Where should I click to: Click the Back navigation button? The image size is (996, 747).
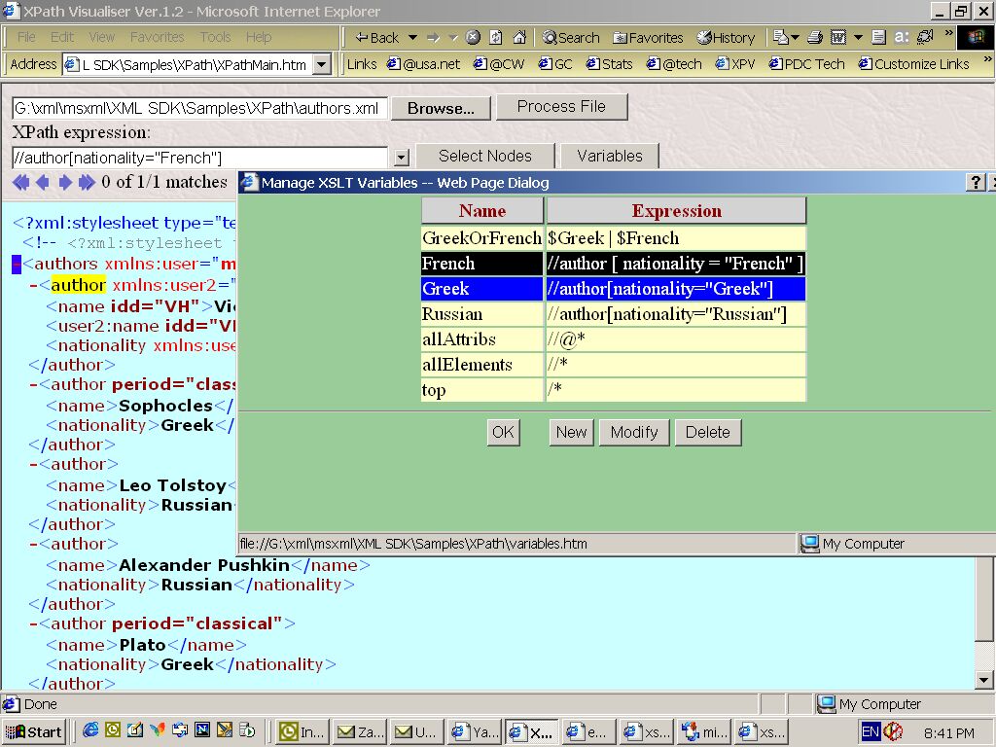point(376,38)
